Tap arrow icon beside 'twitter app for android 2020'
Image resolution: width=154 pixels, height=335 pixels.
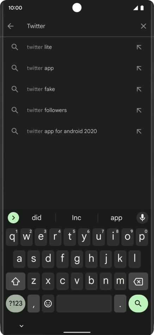139,131
